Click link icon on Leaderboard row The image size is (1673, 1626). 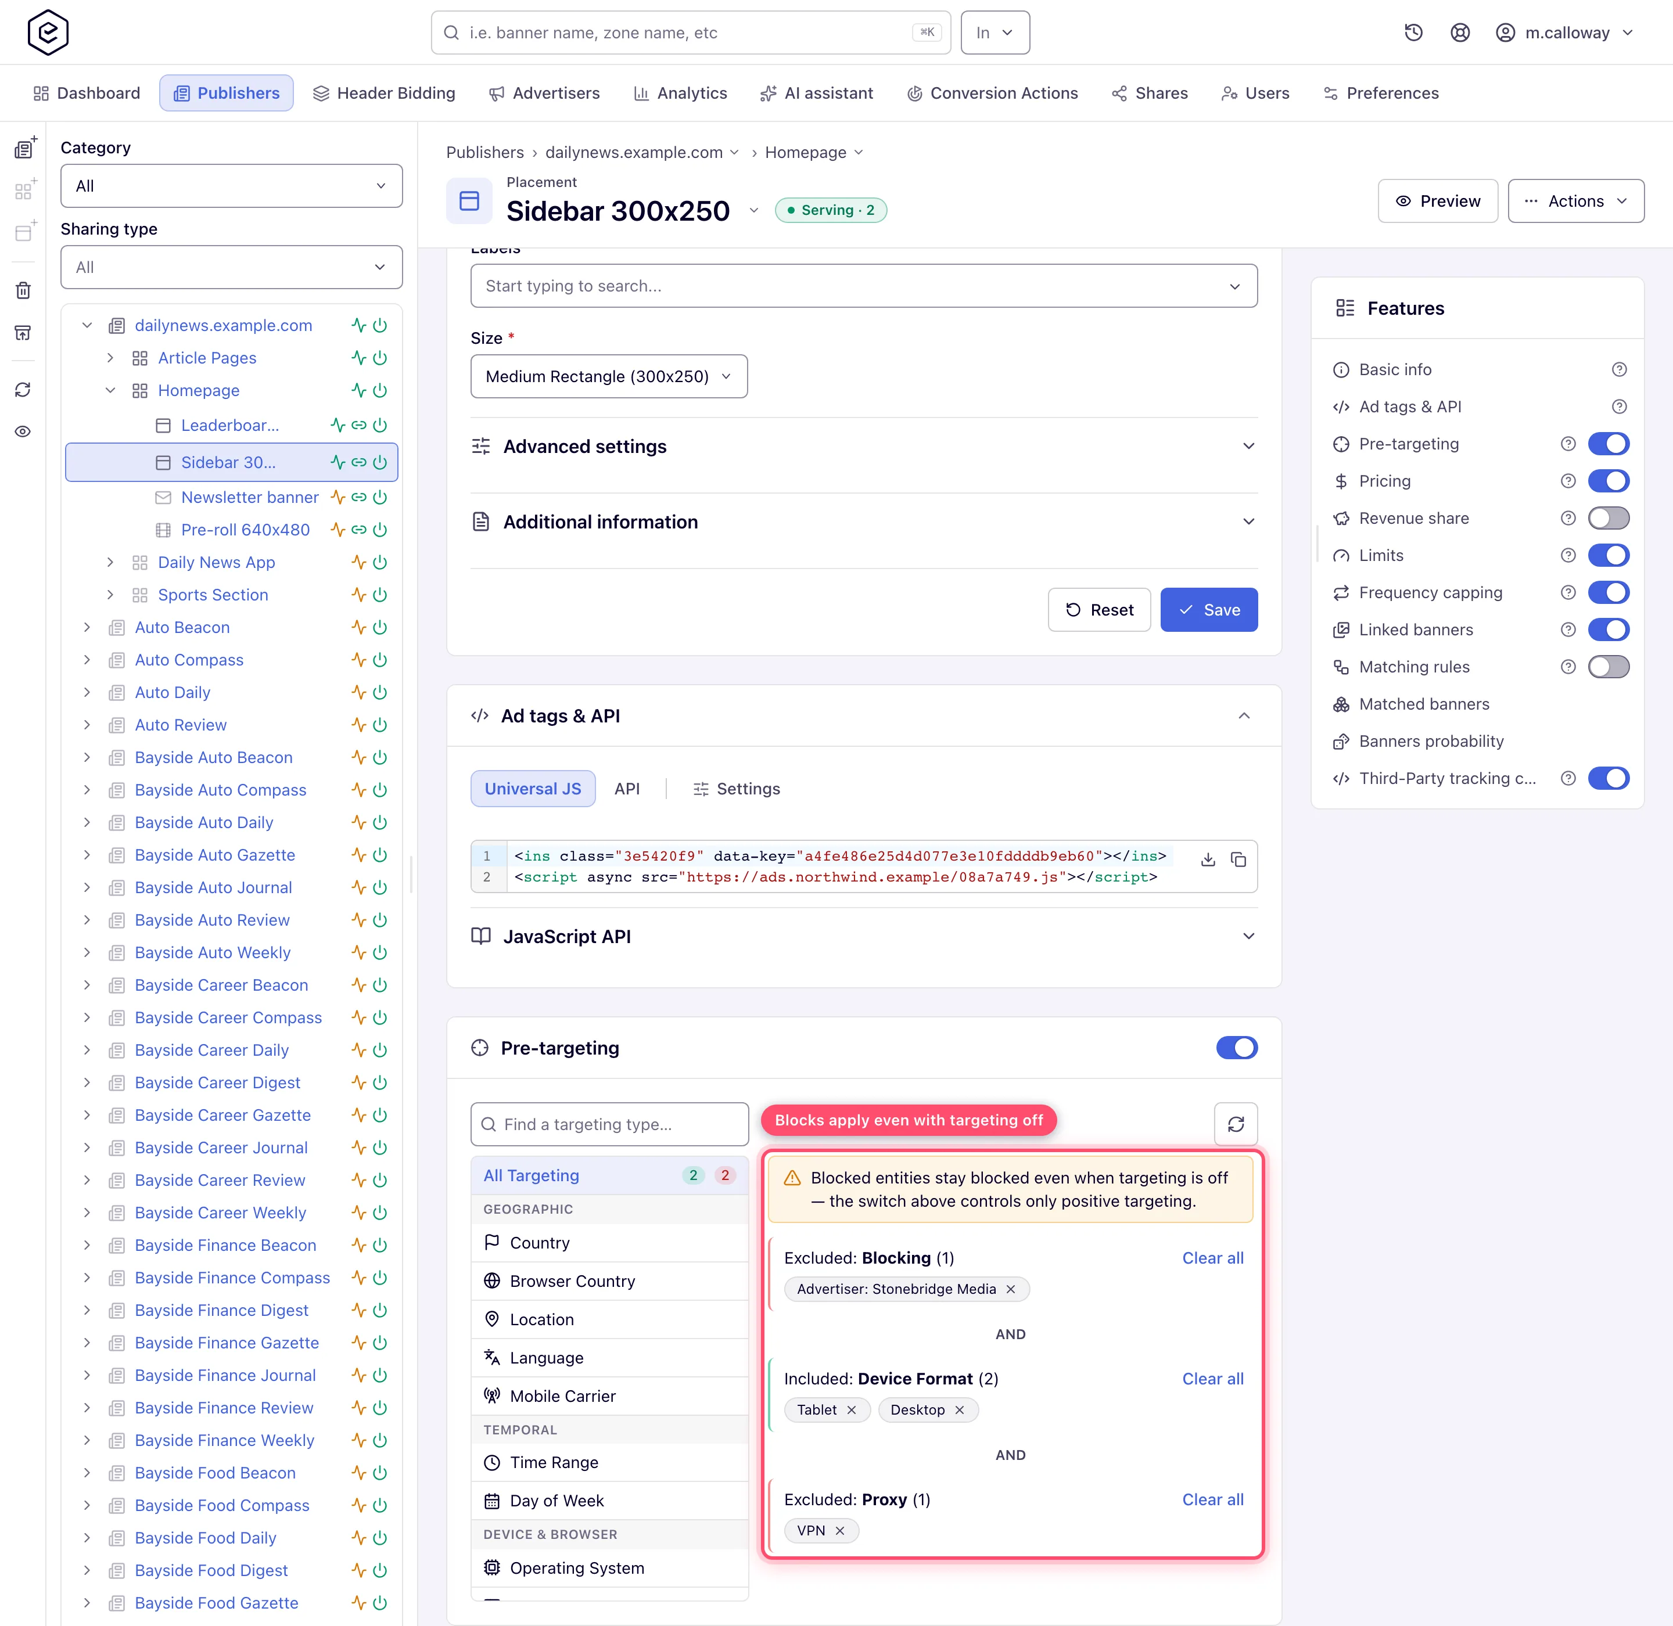pos(359,425)
